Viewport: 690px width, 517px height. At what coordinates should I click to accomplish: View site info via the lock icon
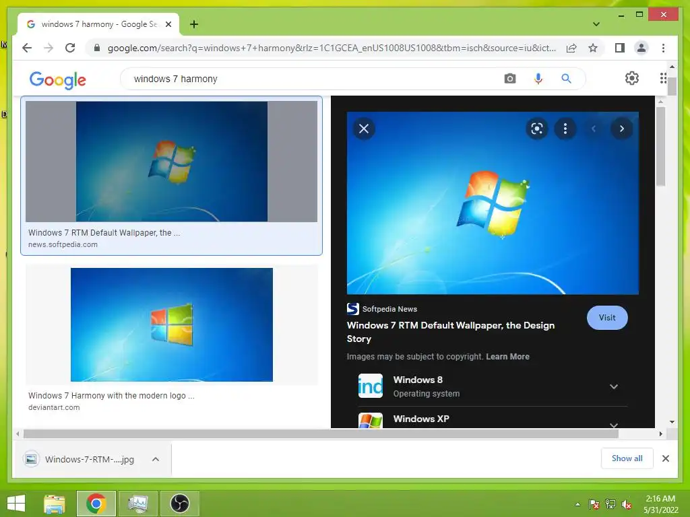(97, 48)
